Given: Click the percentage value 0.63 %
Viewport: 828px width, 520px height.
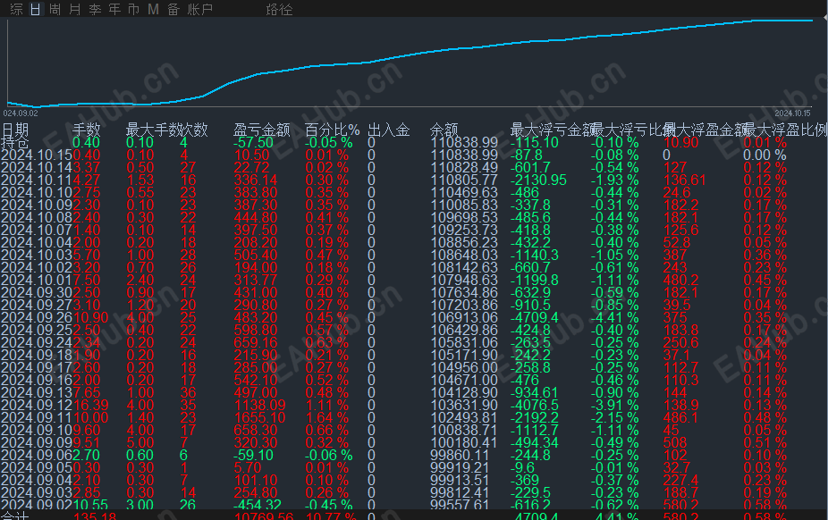Looking at the screenshot, I should click(x=327, y=343).
